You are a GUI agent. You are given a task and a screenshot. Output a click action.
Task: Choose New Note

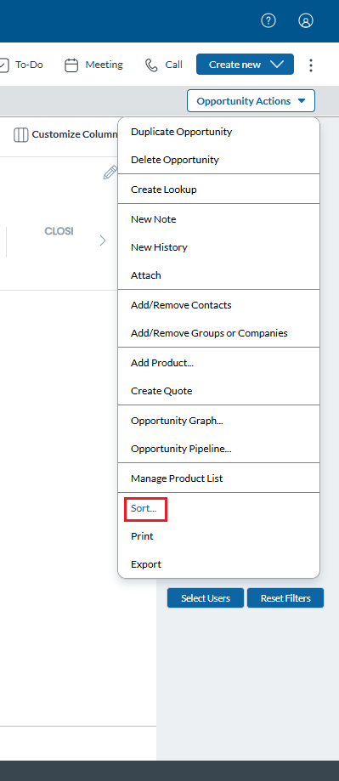(218, 219)
